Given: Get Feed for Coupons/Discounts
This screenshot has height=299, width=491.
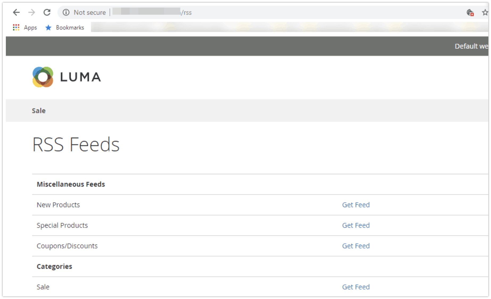Looking at the screenshot, I should point(356,246).
